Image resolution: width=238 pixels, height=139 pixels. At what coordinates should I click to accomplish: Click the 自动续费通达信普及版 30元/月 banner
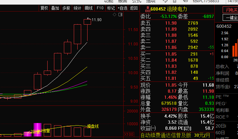[x=175, y=135]
